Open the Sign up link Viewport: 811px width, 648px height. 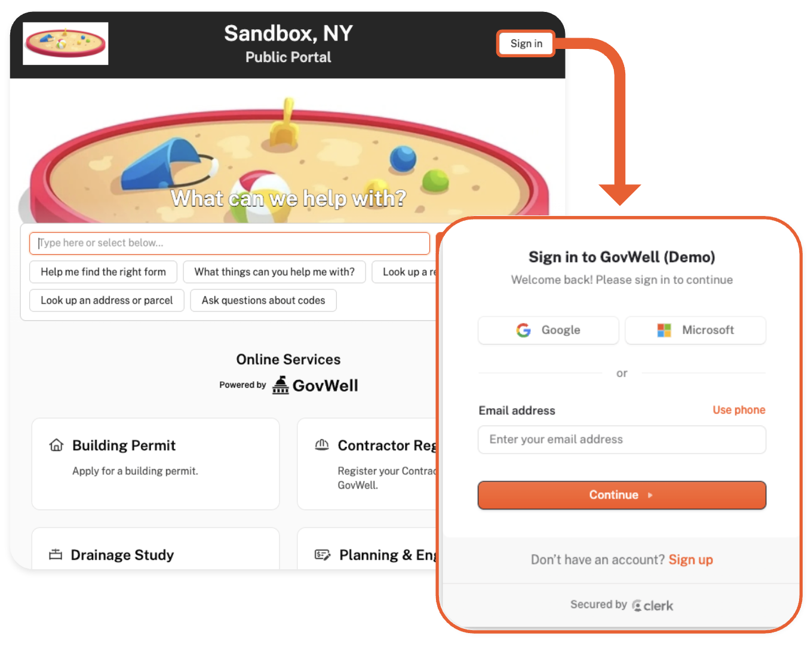pyautogui.click(x=690, y=560)
